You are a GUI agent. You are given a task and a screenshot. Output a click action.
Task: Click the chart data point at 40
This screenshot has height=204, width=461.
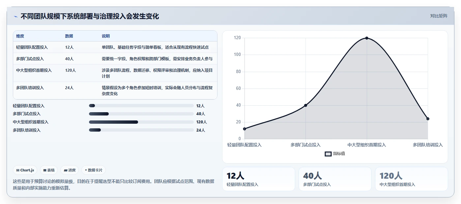click(305, 105)
